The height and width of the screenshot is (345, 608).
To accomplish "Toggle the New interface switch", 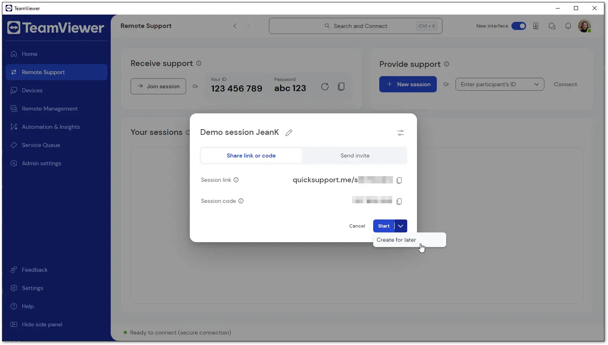I will coord(519,26).
